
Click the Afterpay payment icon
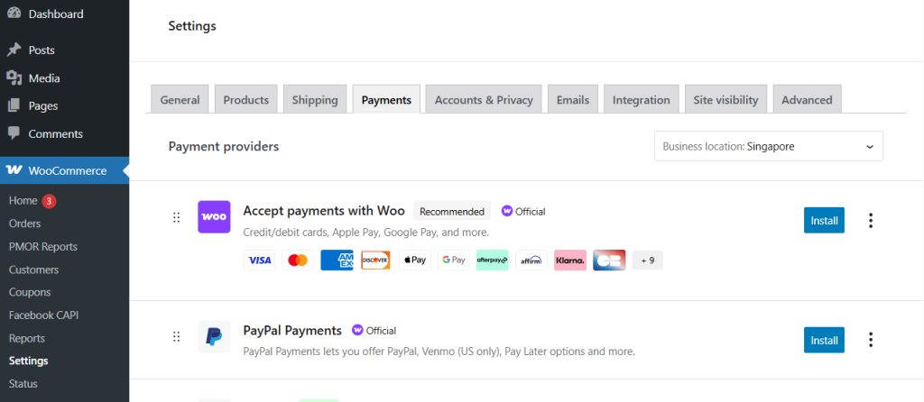point(493,260)
